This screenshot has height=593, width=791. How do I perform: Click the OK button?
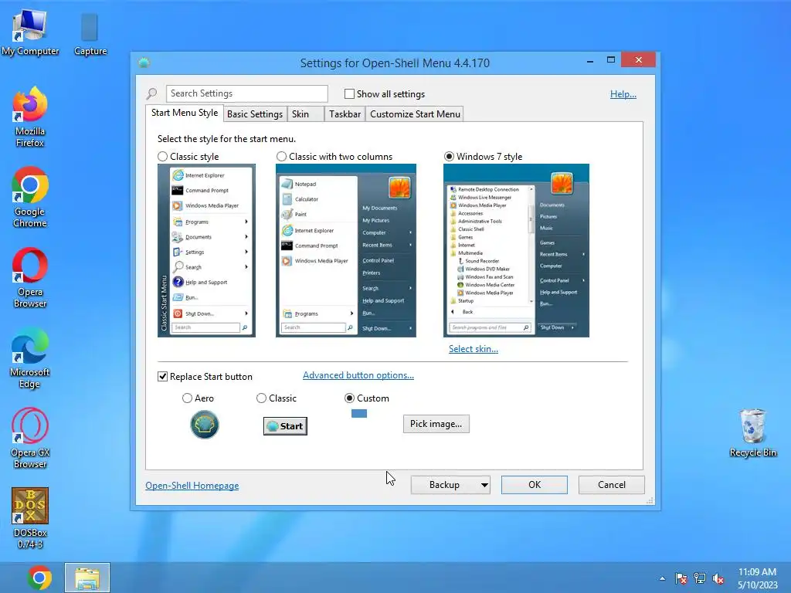pyautogui.click(x=535, y=485)
